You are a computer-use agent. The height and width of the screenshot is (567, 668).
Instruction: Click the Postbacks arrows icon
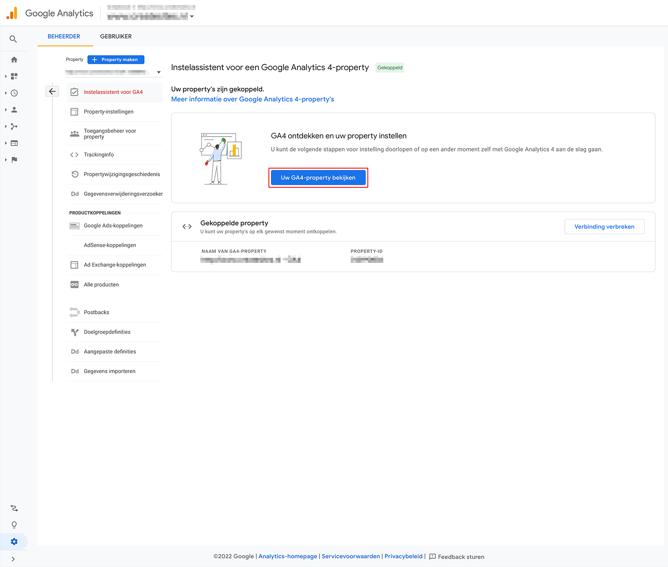pos(74,312)
